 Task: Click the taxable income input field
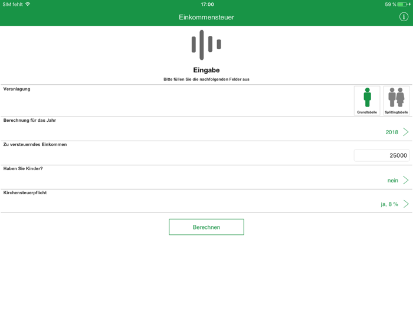tap(382, 155)
